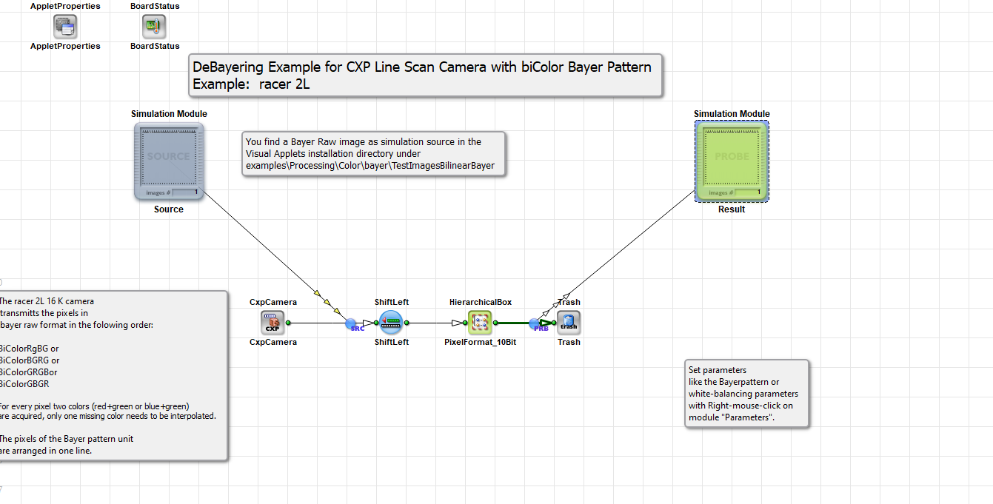Select the ShiftLeft operator icon
The image size is (993, 504).
pos(391,323)
